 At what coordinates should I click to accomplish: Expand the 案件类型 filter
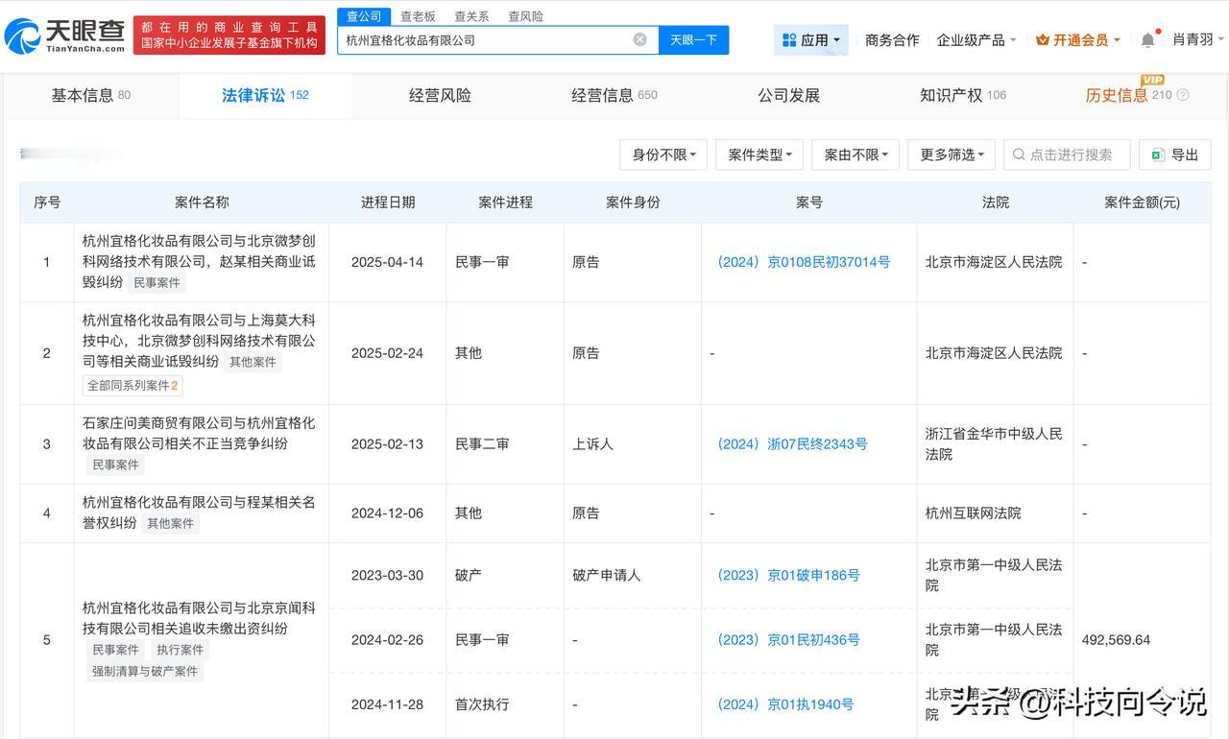759,155
